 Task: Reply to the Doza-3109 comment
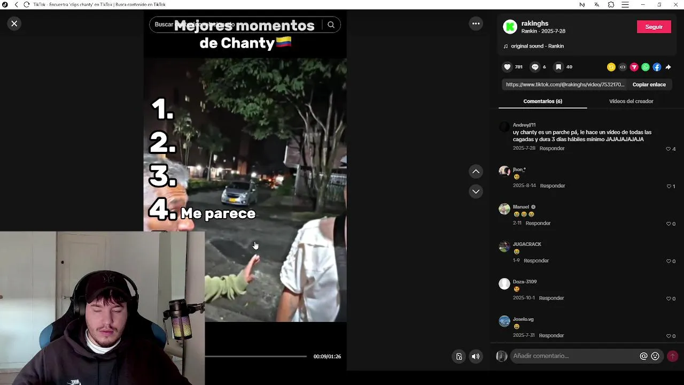551,298
